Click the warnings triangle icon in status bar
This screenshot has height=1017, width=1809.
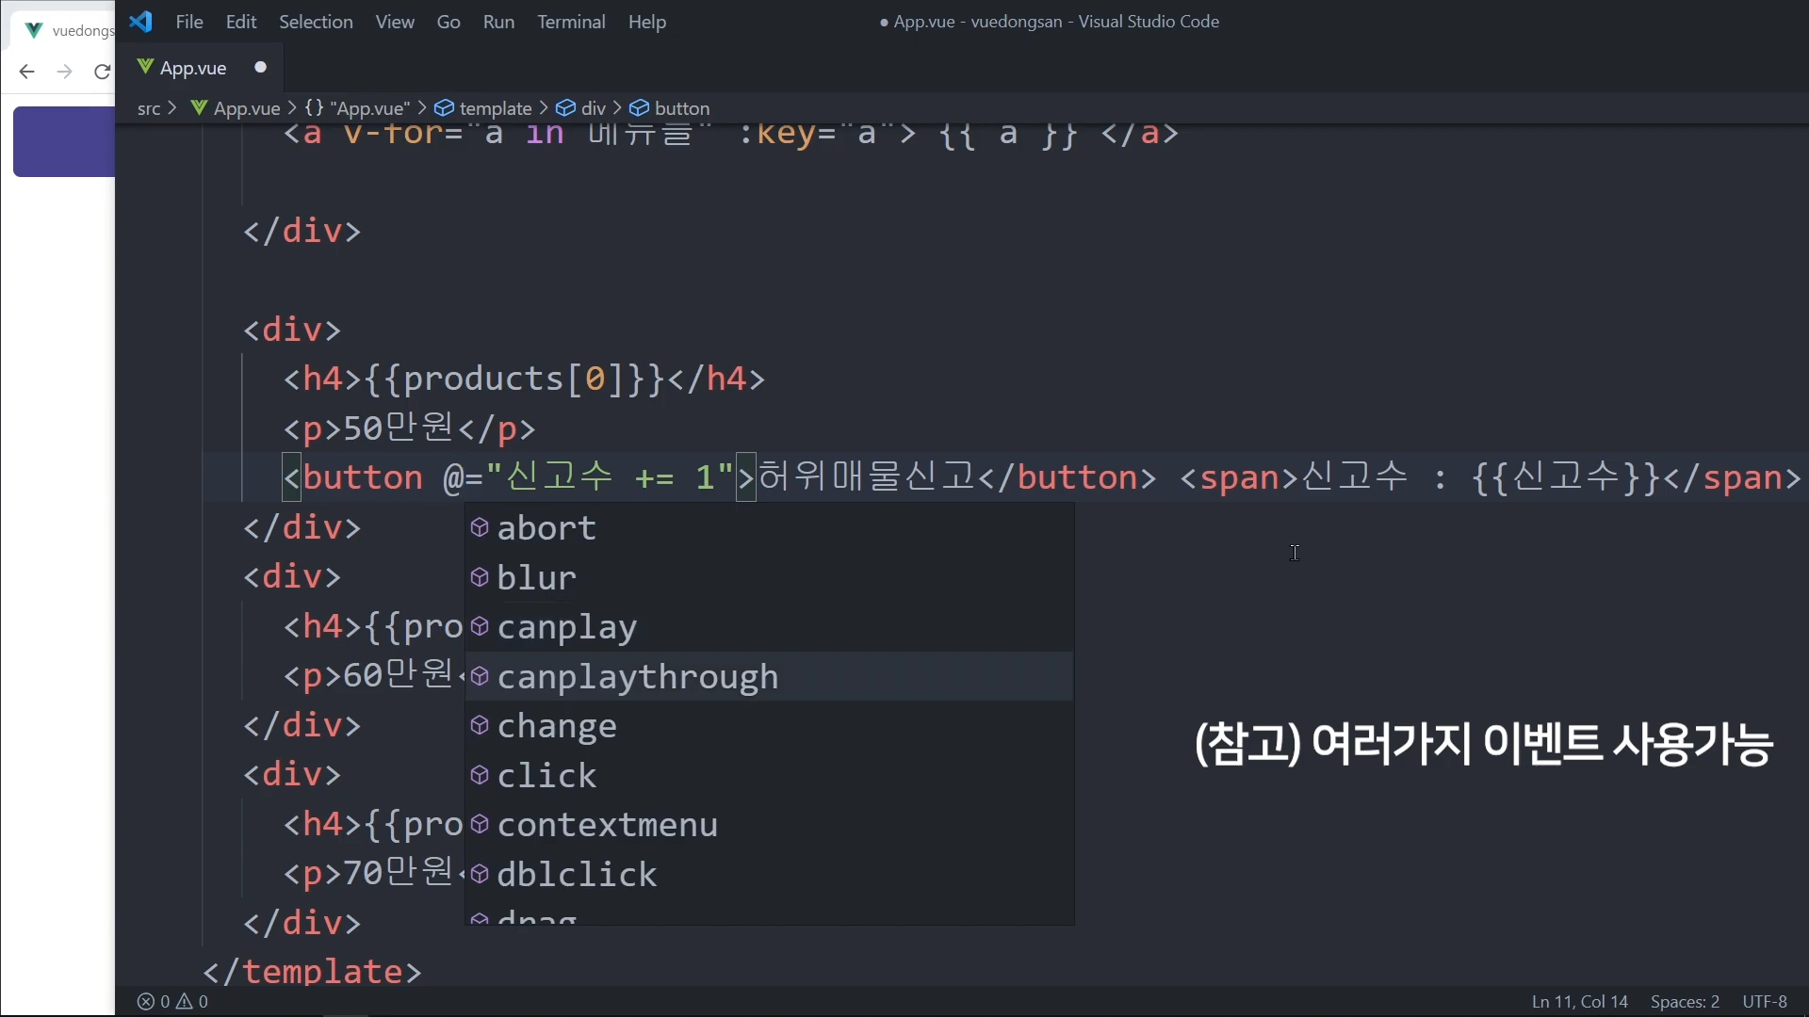[186, 1002]
